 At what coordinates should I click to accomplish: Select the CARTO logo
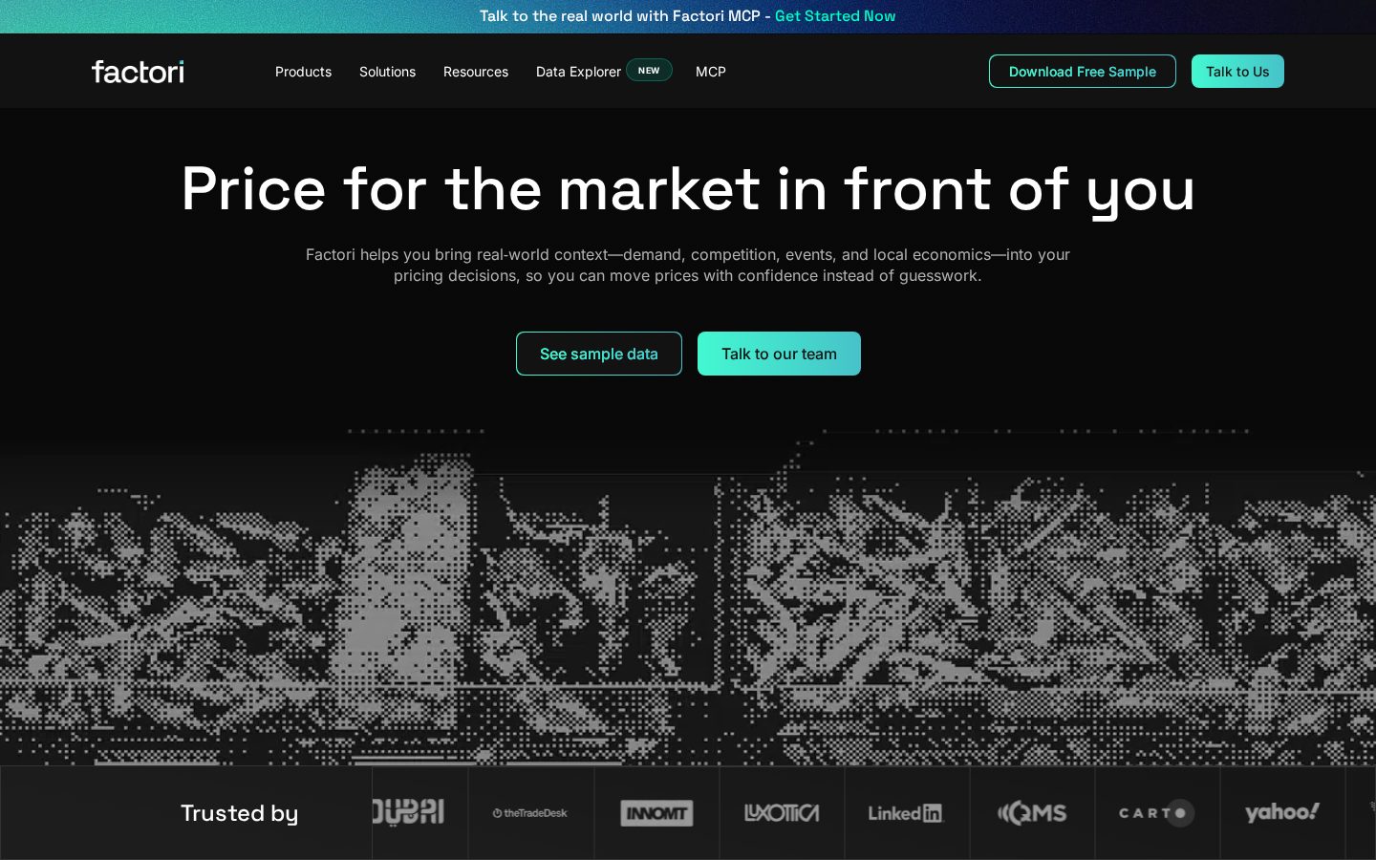(x=1156, y=813)
